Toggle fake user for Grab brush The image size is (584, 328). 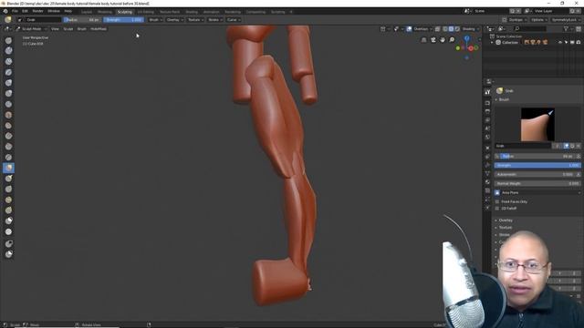566,146
